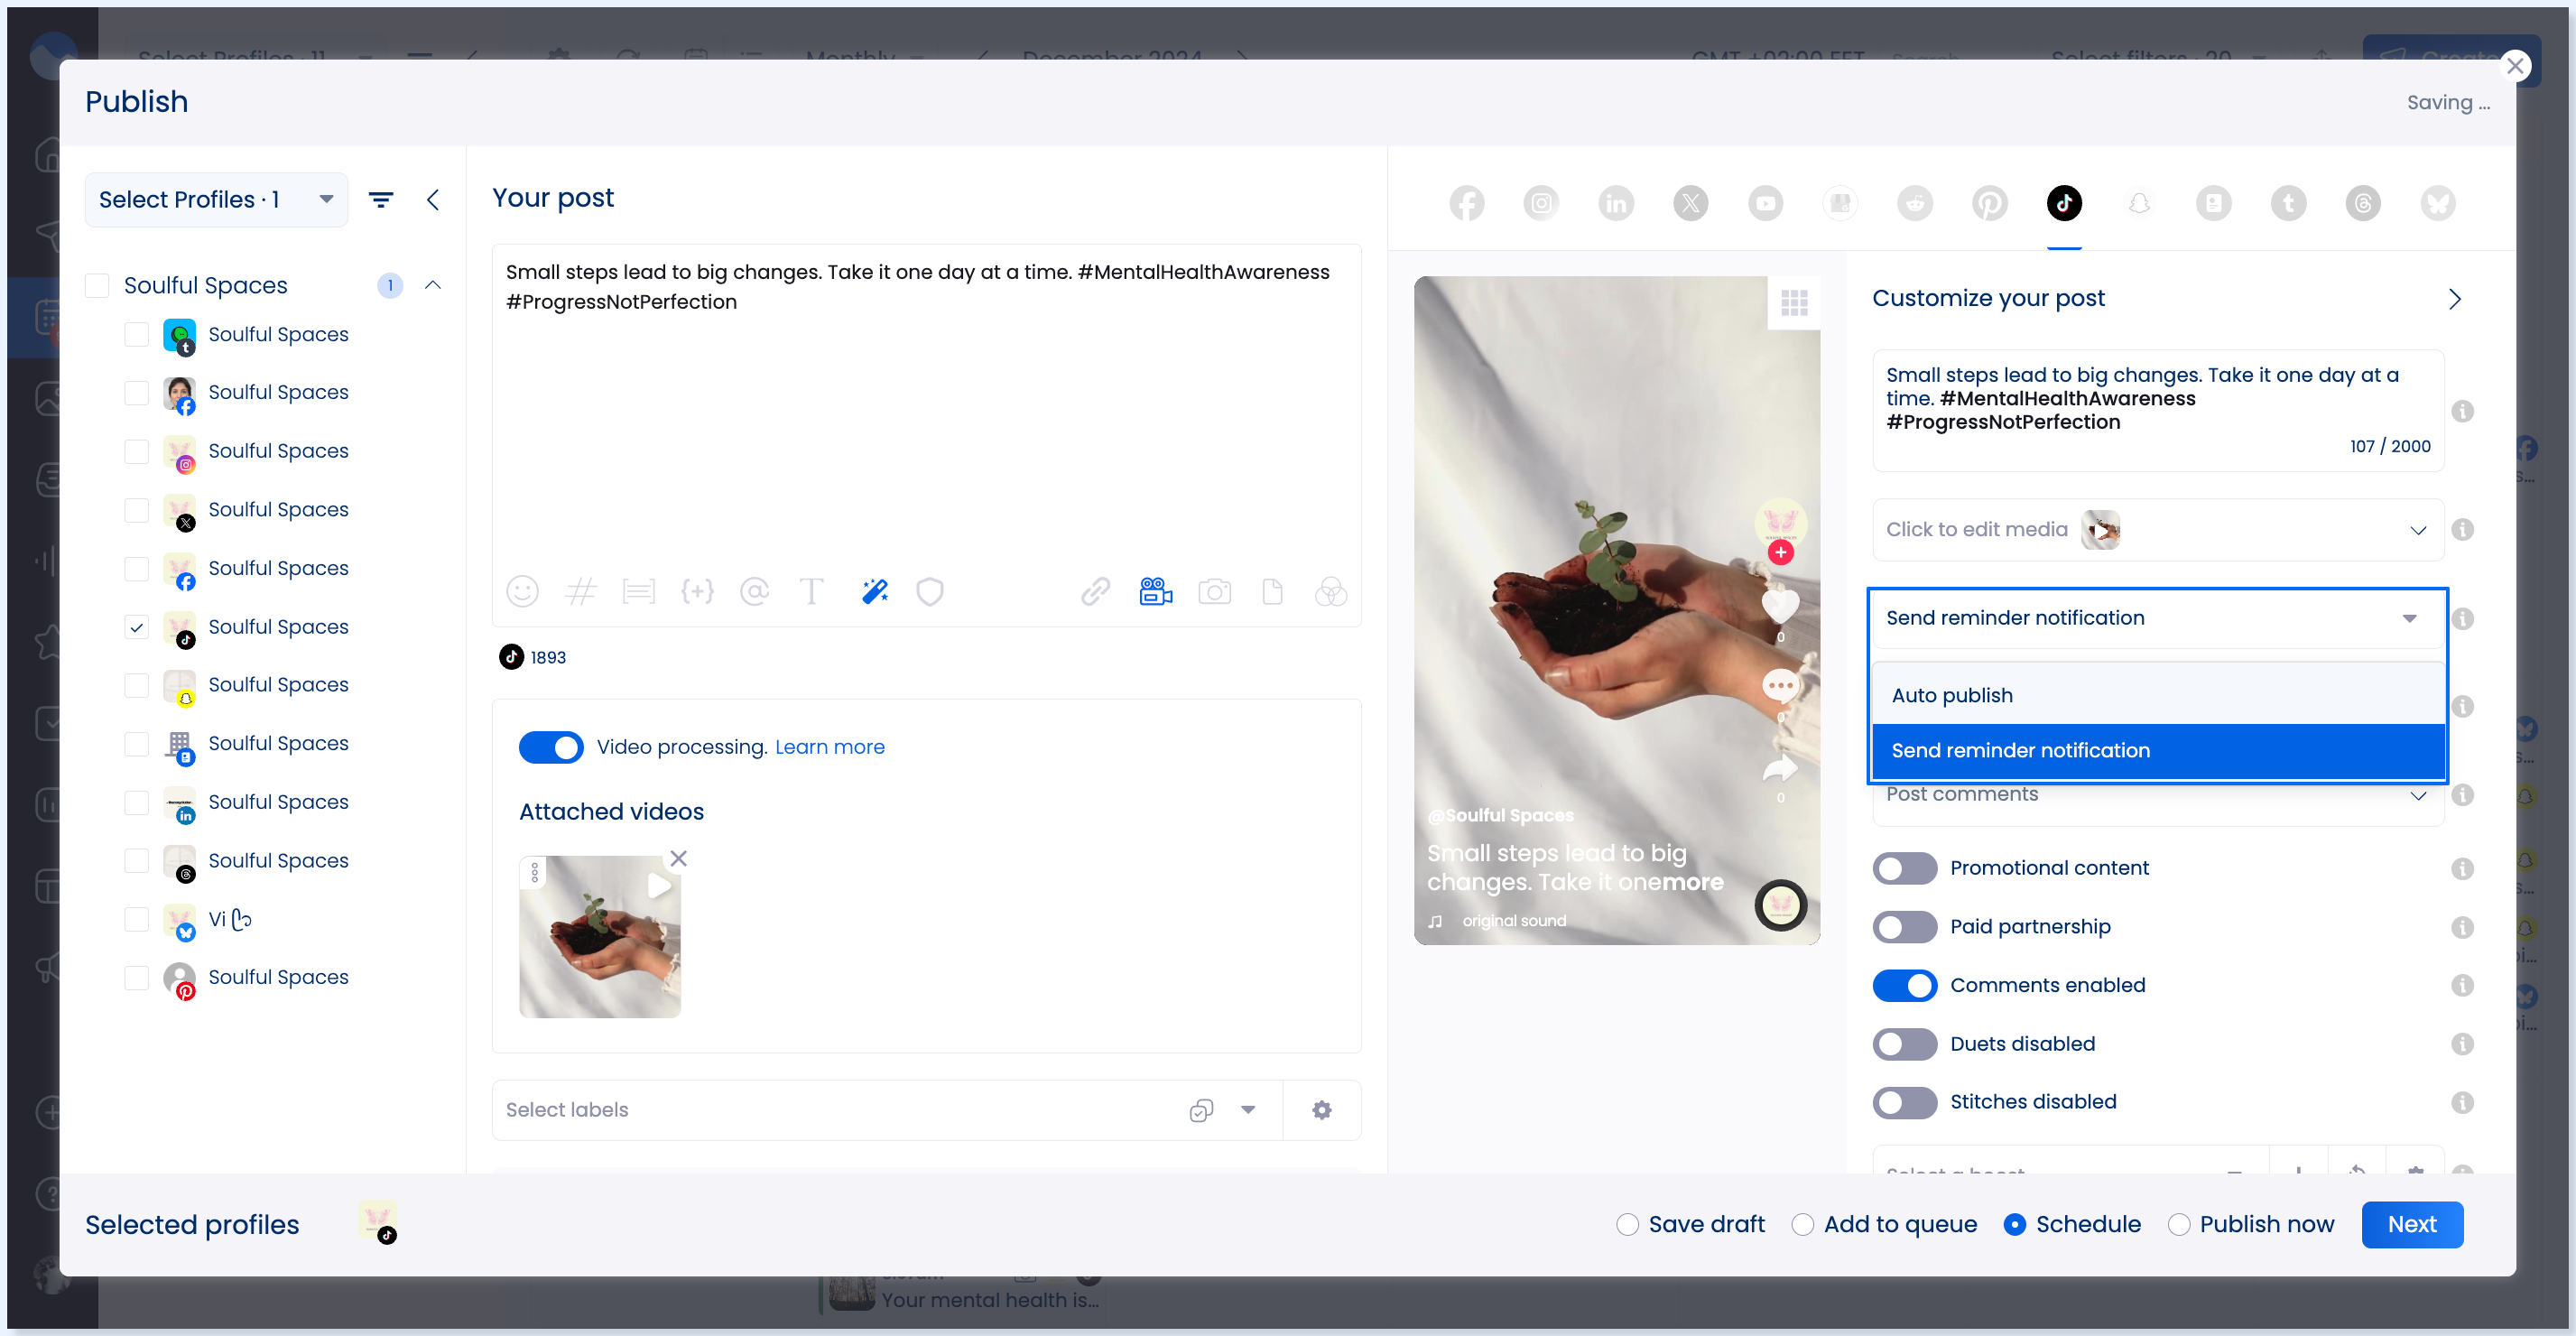The width and height of the screenshot is (2576, 1336).
Task: Click into the Your post text area
Action: [926, 410]
